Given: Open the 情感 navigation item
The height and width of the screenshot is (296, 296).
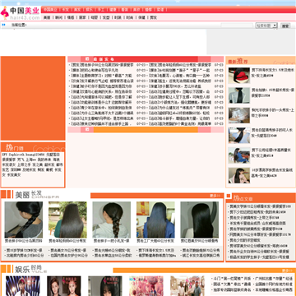Looking at the screenshot, I should [x=71, y=17].
